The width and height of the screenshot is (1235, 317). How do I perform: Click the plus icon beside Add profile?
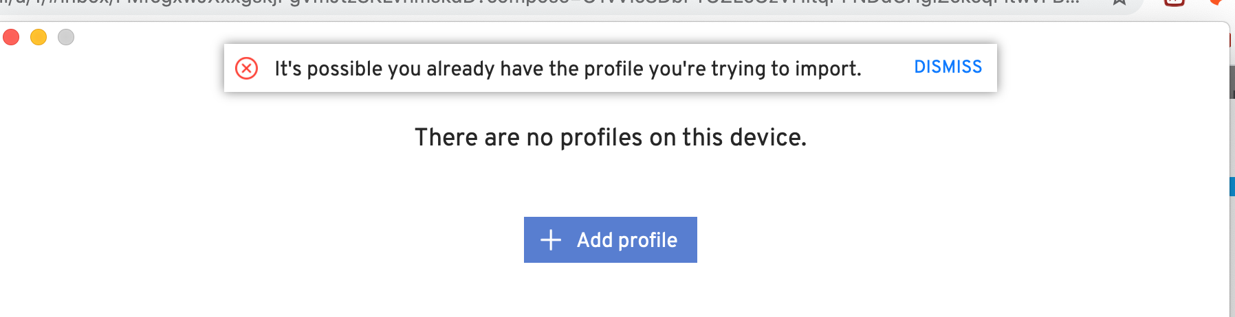[551, 240]
